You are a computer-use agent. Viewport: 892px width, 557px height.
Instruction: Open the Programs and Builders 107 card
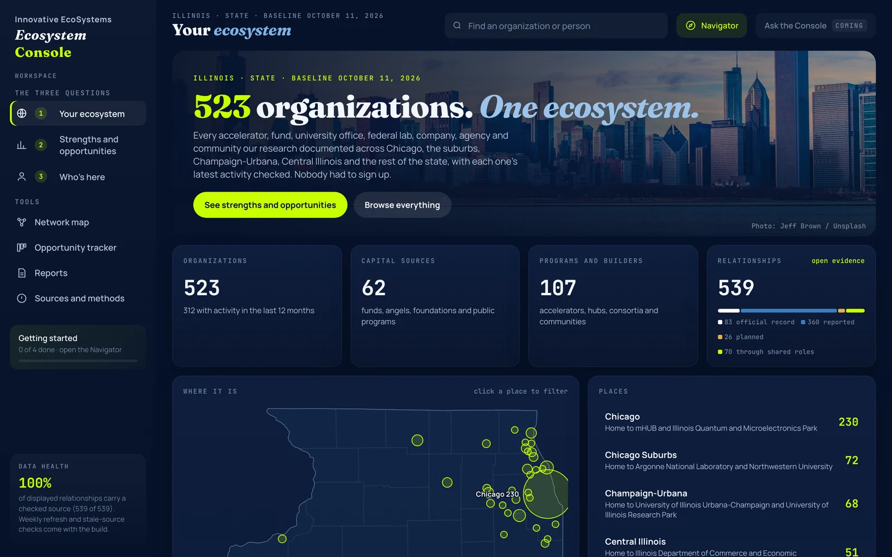[613, 306]
